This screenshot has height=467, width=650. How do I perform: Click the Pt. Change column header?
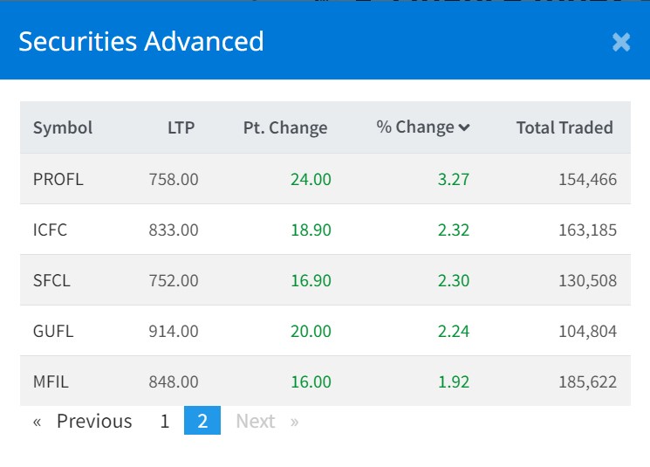point(285,127)
